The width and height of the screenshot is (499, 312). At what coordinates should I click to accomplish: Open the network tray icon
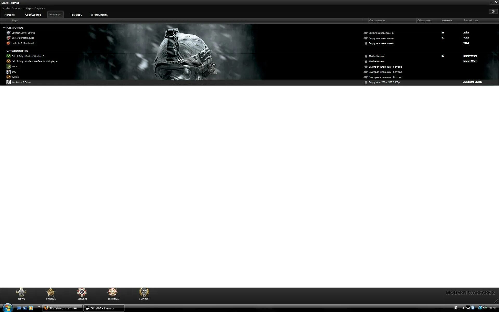pyautogui.click(x=480, y=308)
